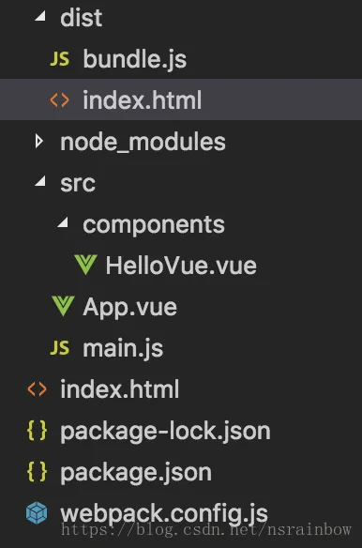
Task: Open HelloVue.vue in the components folder
Action: coord(181,266)
